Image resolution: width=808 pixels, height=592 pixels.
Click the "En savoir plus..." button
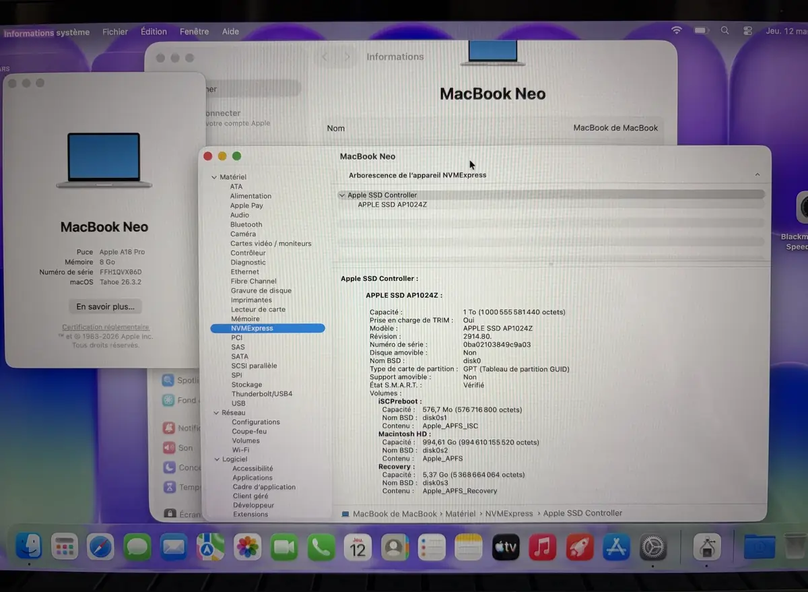104,306
